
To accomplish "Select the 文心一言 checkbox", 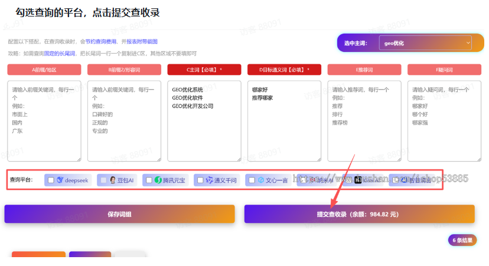I will (x=252, y=180).
